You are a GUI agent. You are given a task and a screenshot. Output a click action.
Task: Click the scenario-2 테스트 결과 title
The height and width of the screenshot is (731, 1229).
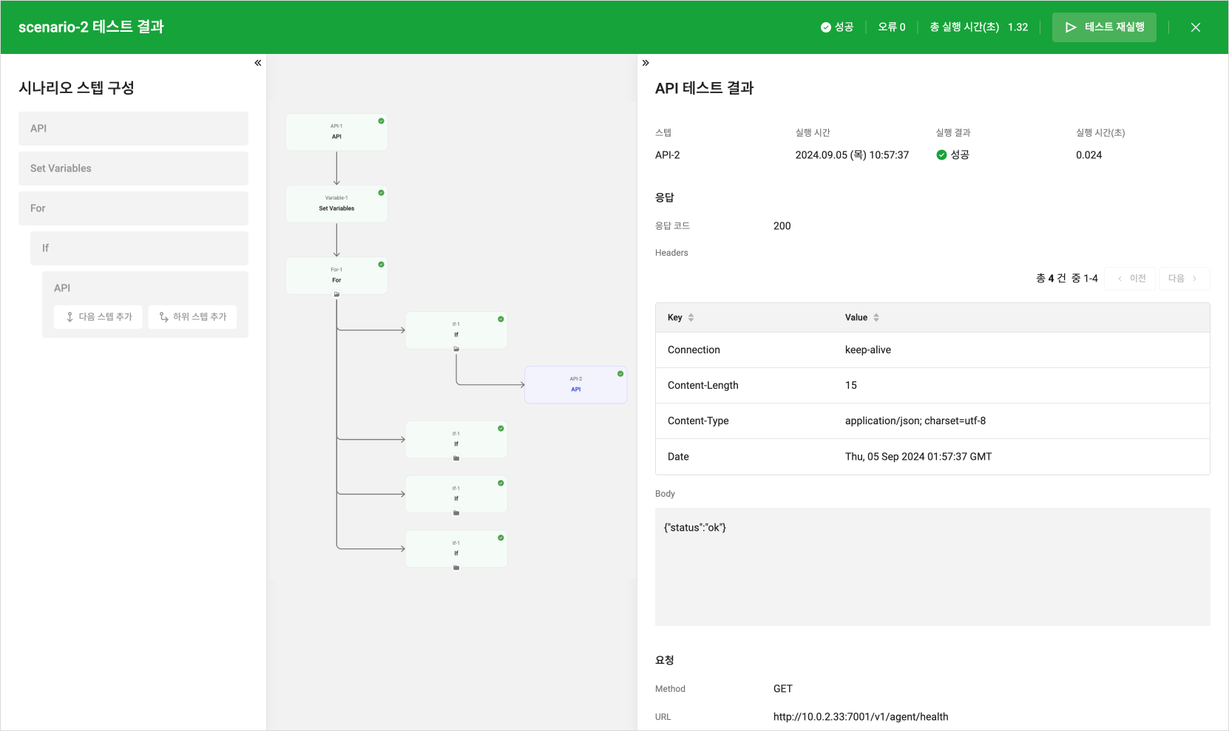[x=91, y=27]
